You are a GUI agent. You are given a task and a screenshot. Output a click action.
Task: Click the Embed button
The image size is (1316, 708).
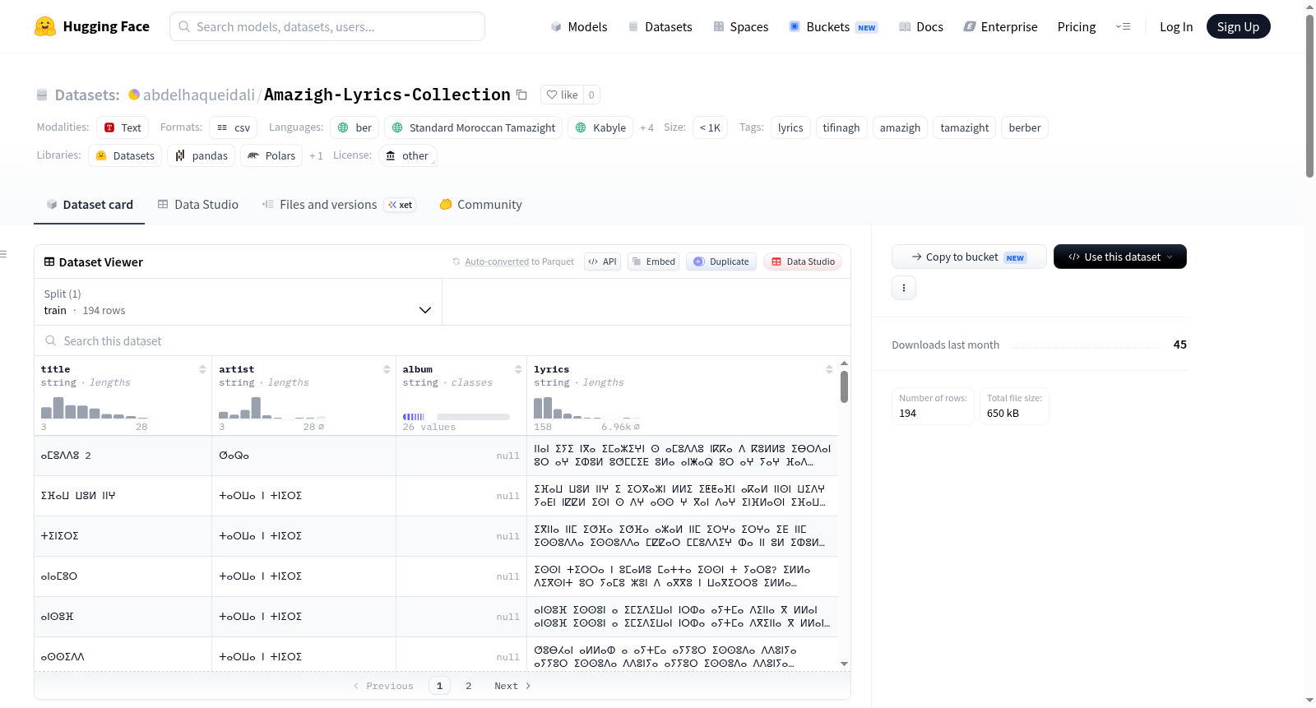click(653, 261)
